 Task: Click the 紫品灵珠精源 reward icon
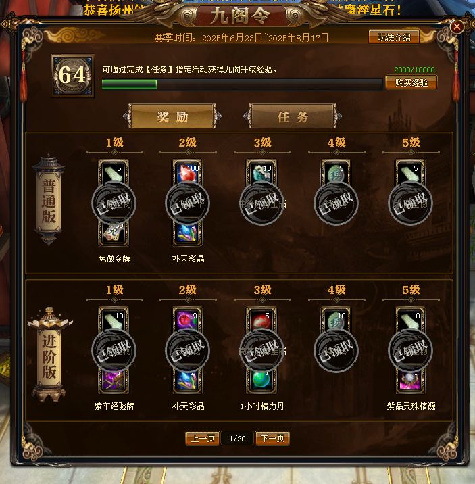click(x=410, y=381)
